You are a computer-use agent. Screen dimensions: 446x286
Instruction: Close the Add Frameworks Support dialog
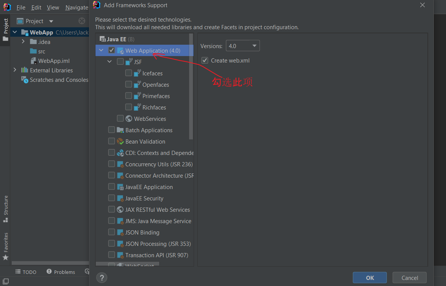423,5
